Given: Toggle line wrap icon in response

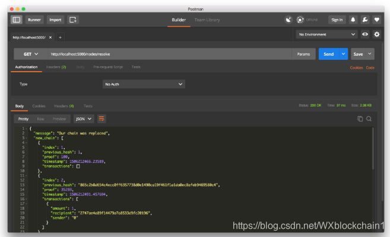Looking at the screenshot, I should click(x=102, y=119).
